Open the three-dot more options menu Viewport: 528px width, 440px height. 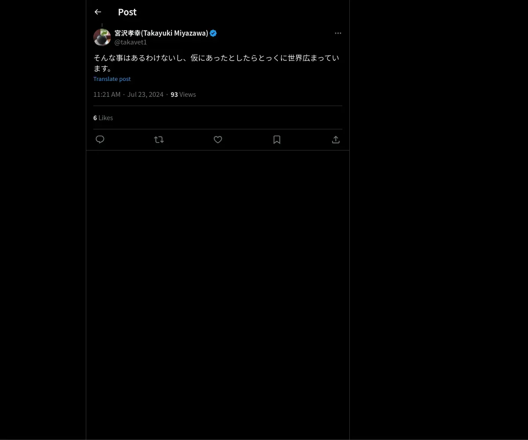point(338,33)
